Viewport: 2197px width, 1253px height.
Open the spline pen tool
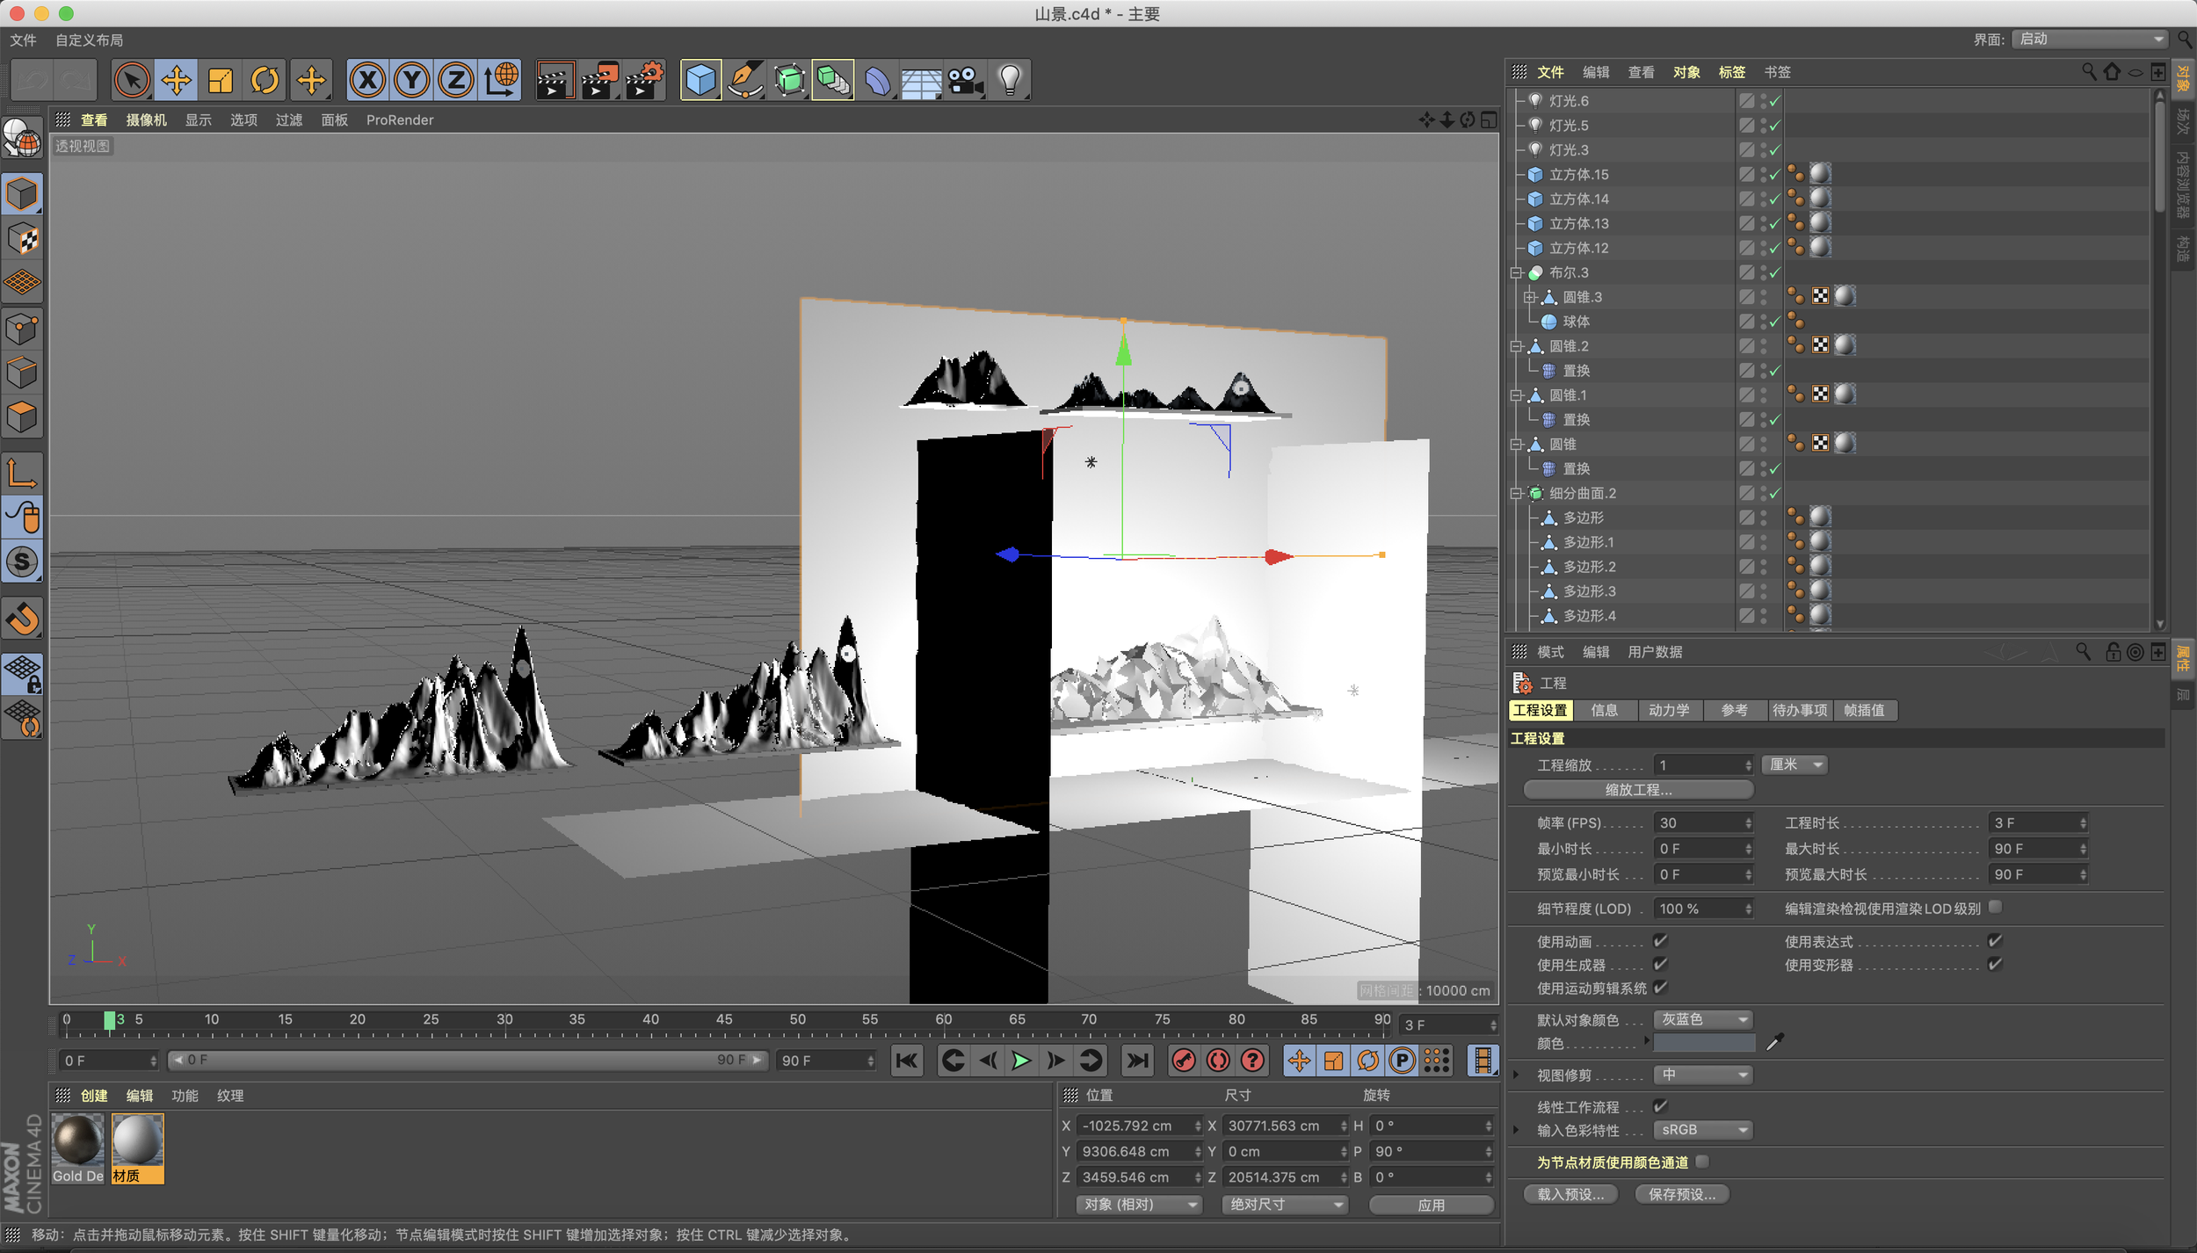coord(745,81)
